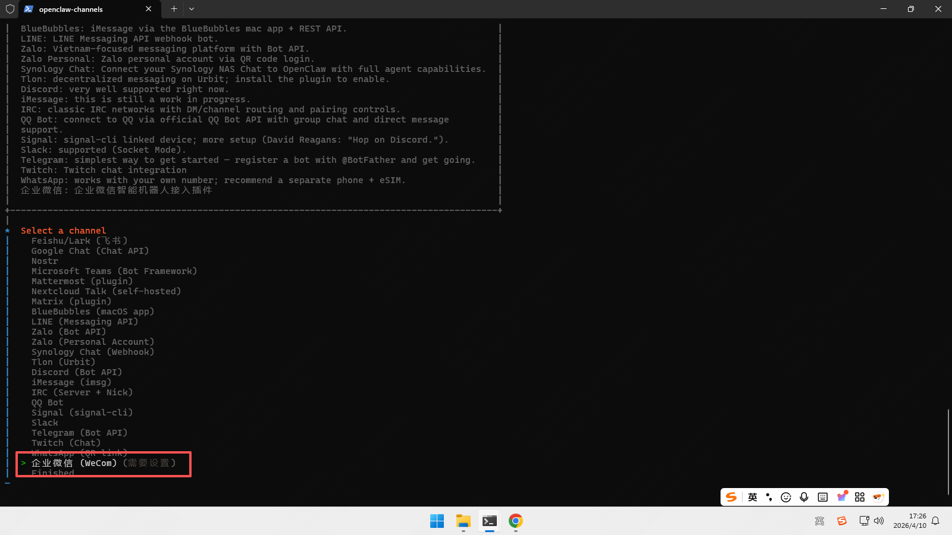Select the Slack channel entry
This screenshot has width=952, height=535.
[x=45, y=423]
